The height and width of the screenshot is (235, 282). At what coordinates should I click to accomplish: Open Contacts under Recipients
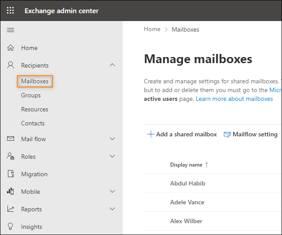(33, 123)
